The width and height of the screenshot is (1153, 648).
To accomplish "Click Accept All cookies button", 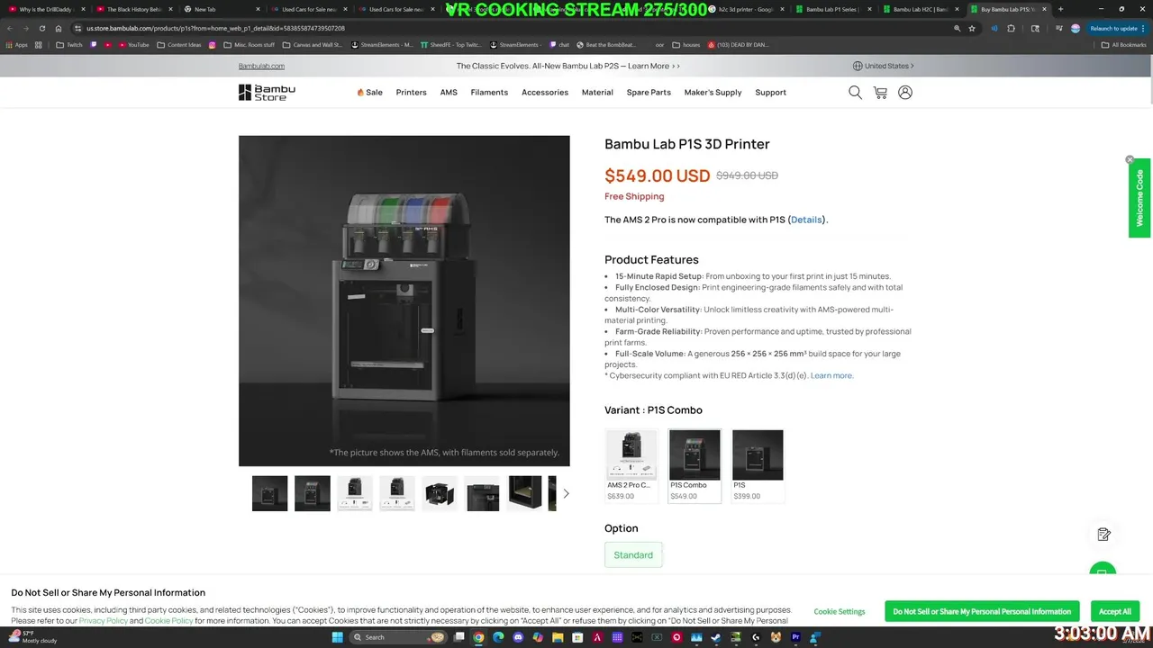I will coord(1114,611).
